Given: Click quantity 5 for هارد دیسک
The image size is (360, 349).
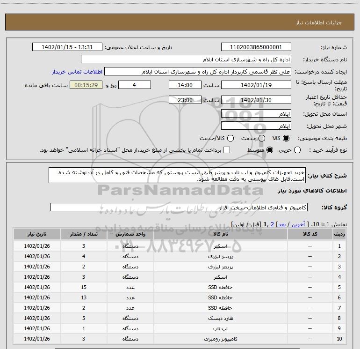Looking at the screenshot, I should 84,318.
